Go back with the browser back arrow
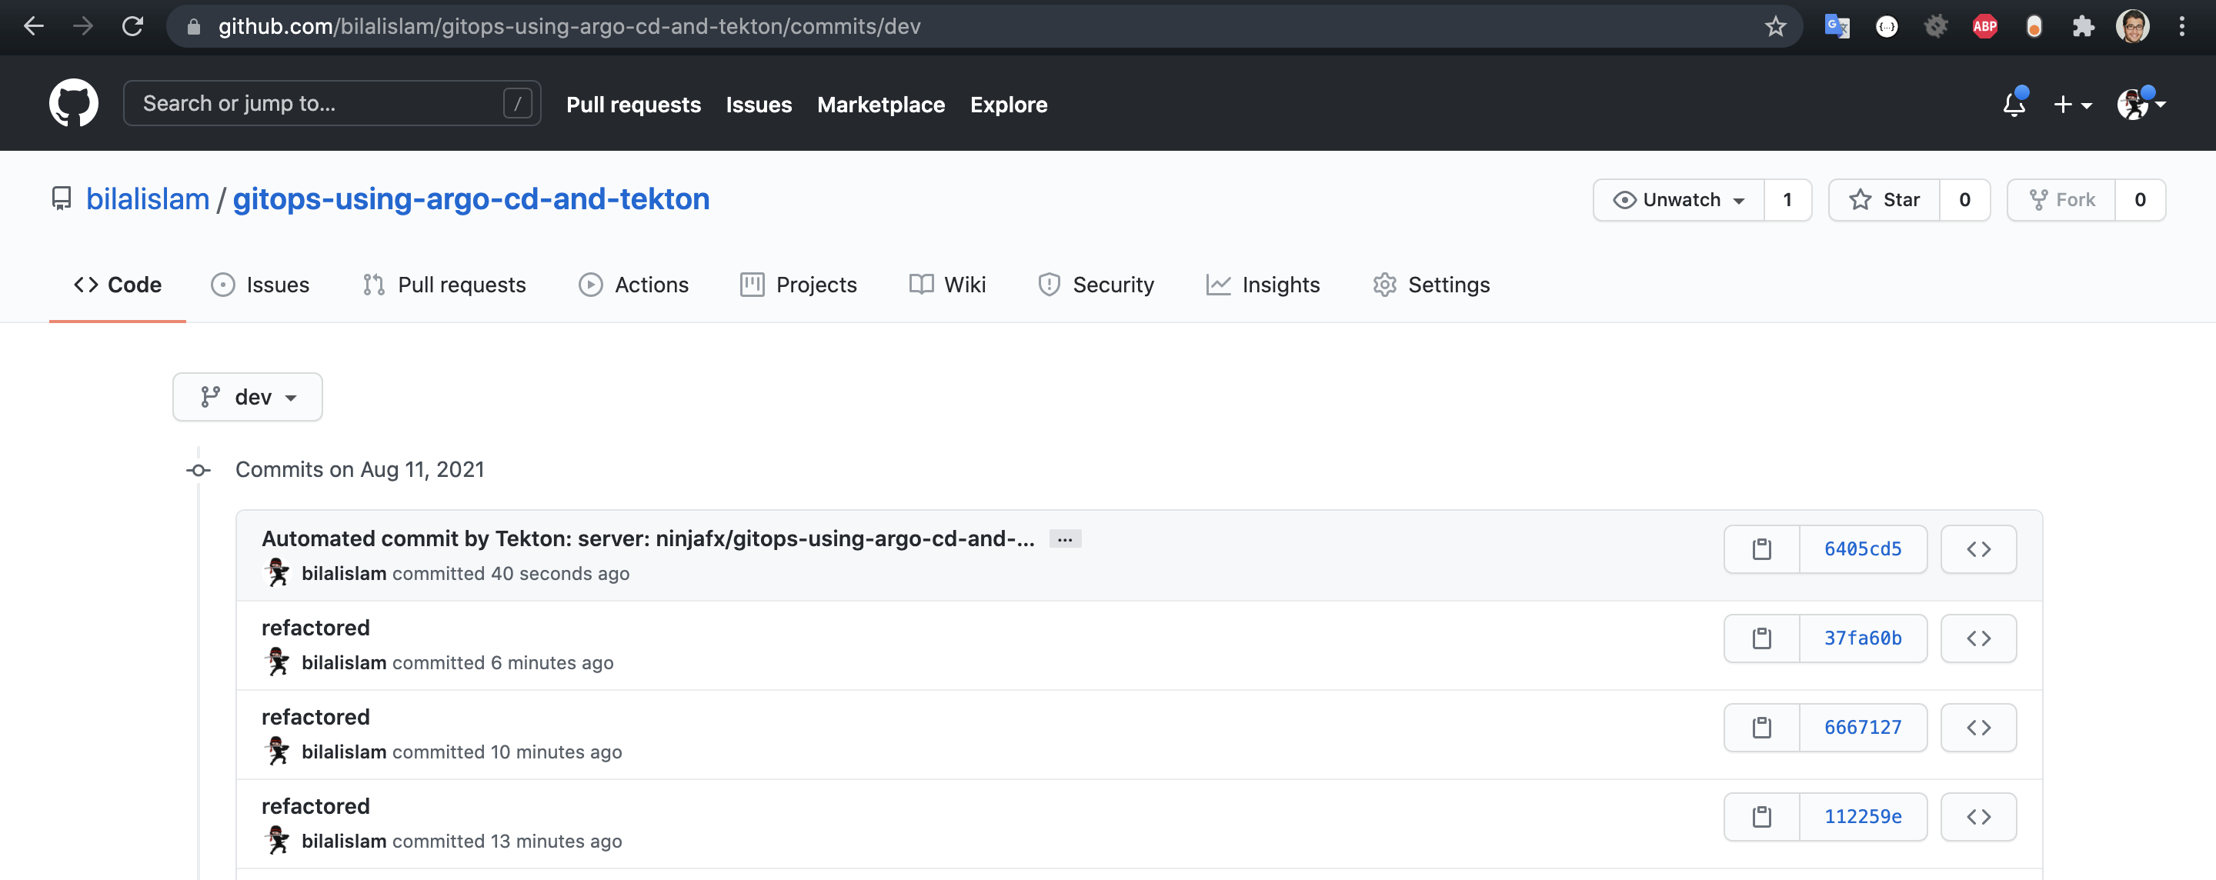The height and width of the screenshot is (880, 2216). click(34, 27)
